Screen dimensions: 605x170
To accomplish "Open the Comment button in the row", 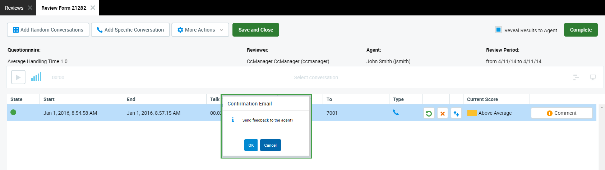I will tap(561, 113).
